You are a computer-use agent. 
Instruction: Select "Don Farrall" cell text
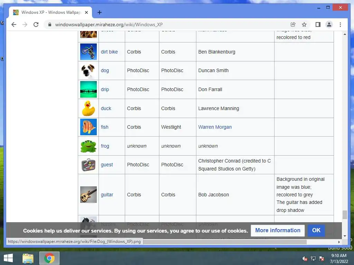click(210, 89)
